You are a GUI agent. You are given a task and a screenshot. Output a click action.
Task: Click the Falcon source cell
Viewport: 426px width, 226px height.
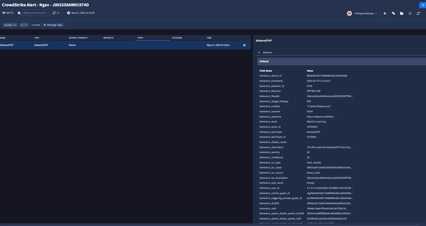72,45
